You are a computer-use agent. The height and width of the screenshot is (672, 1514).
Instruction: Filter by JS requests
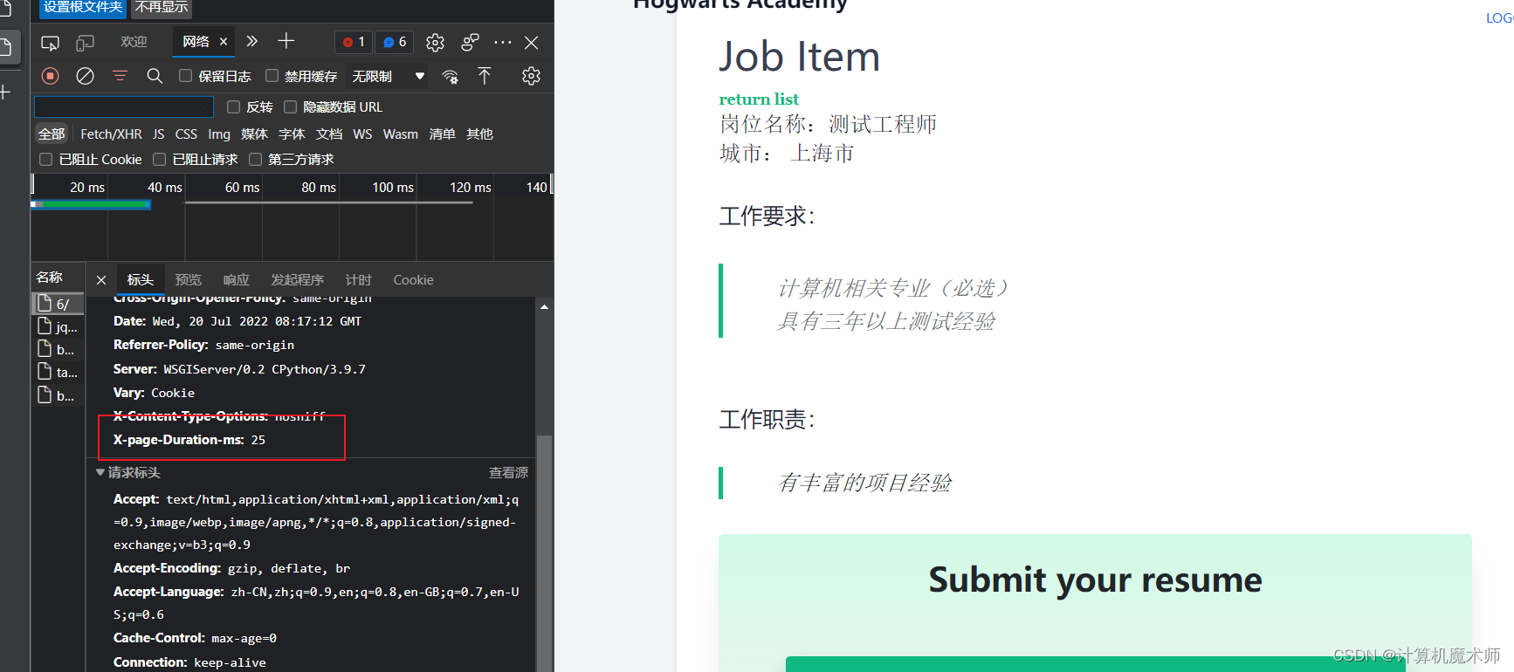coord(158,134)
